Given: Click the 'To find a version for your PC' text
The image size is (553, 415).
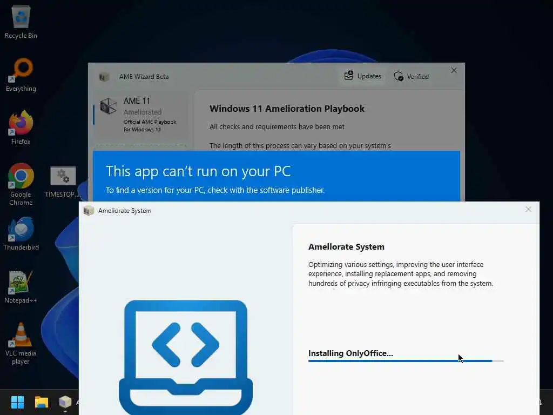Looking at the screenshot, I should pyautogui.click(x=215, y=190).
